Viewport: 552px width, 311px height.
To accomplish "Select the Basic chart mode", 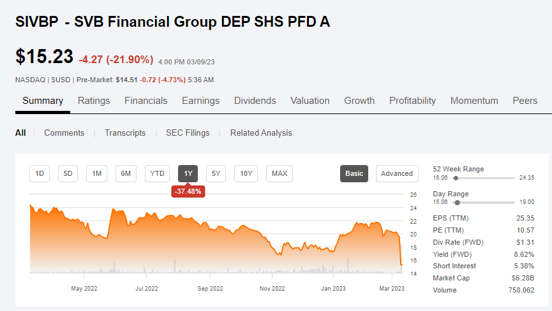I will click(354, 173).
